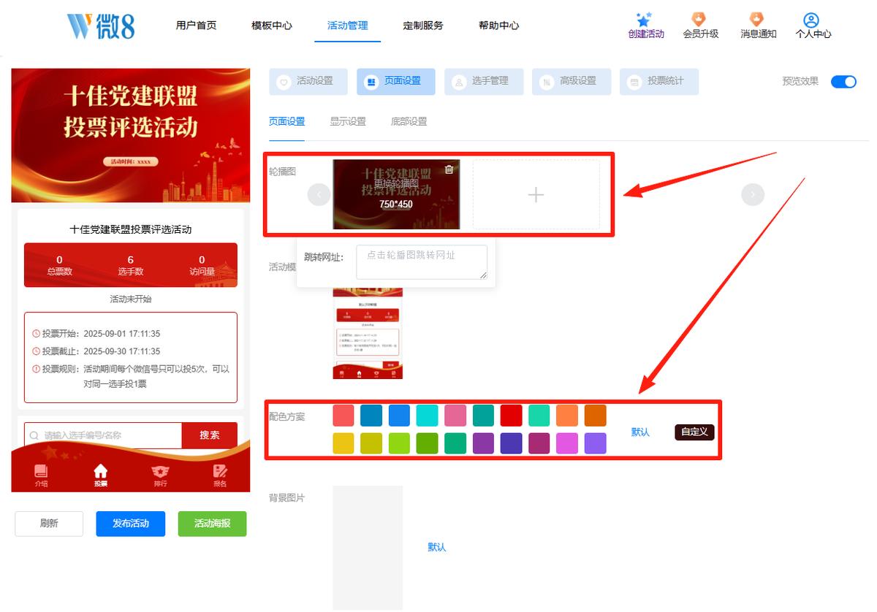The height and width of the screenshot is (612, 877).
Task: Click the blue 发布活动 button
Action: (131, 524)
